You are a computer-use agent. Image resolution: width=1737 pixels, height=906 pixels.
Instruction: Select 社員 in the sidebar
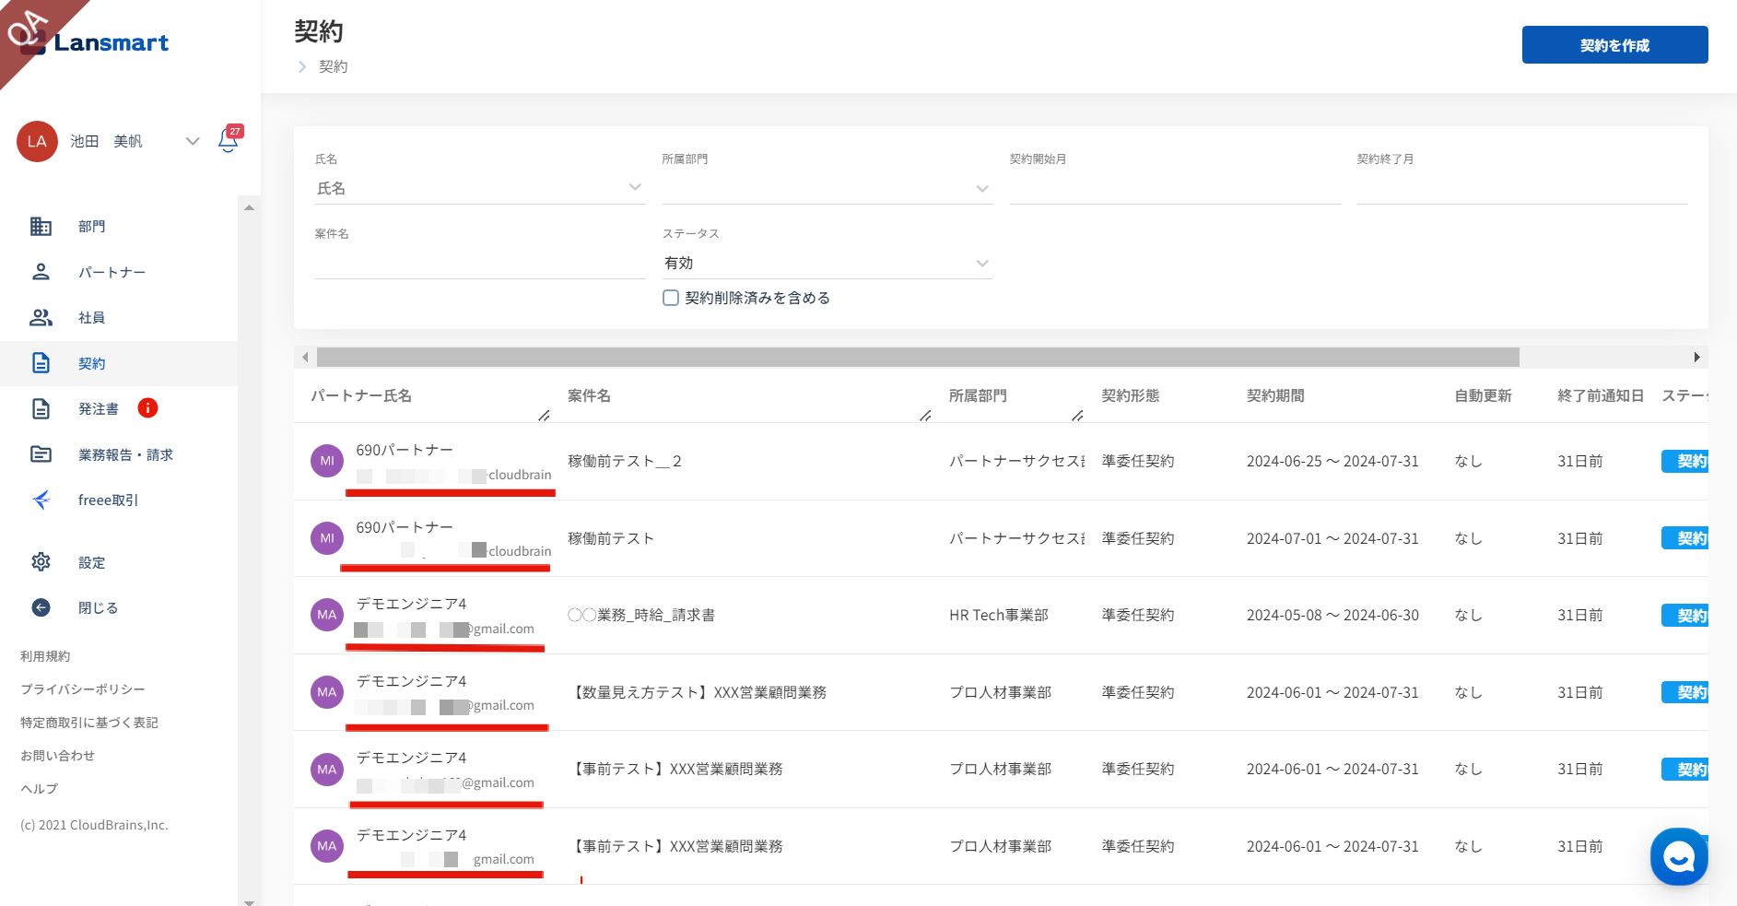tap(91, 318)
